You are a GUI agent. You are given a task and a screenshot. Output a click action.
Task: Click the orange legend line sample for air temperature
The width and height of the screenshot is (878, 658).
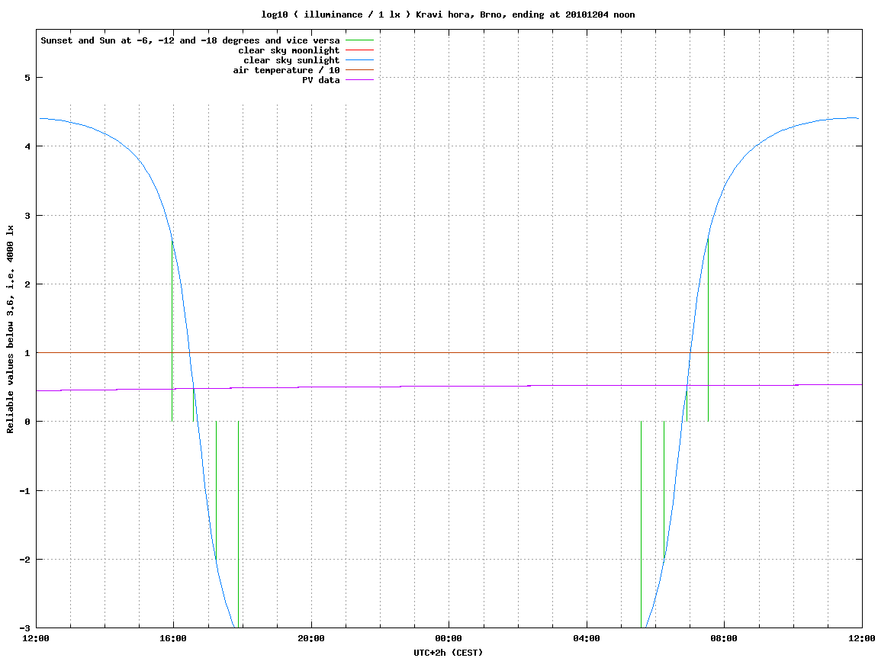pos(359,70)
